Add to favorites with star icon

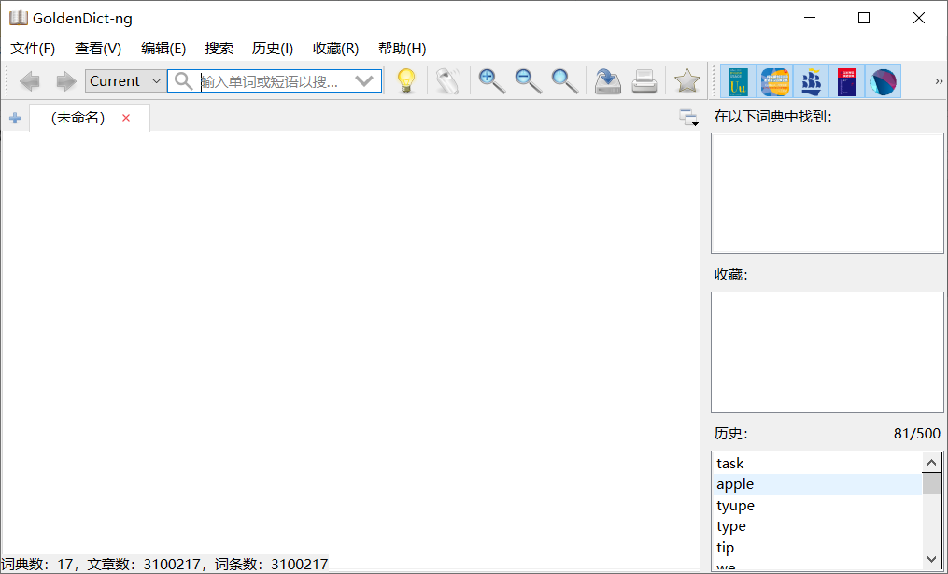(x=686, y=81)
